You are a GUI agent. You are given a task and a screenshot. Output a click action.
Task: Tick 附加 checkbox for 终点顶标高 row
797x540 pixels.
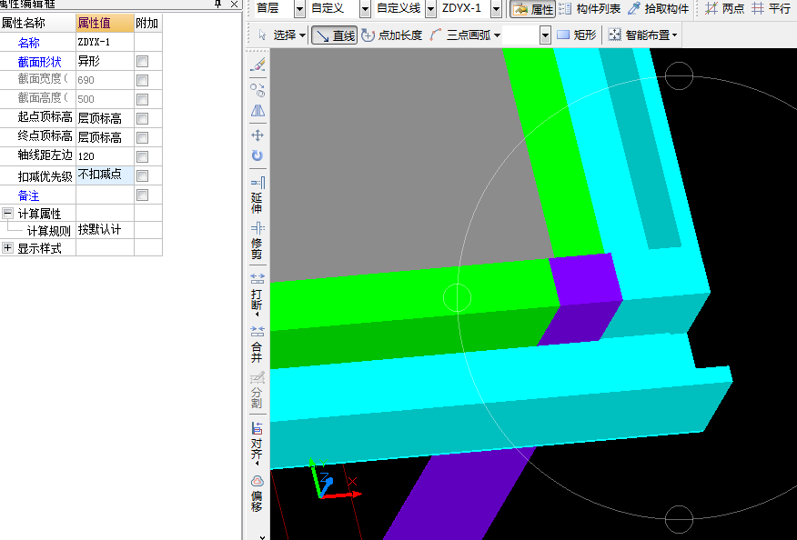point(142,137)
